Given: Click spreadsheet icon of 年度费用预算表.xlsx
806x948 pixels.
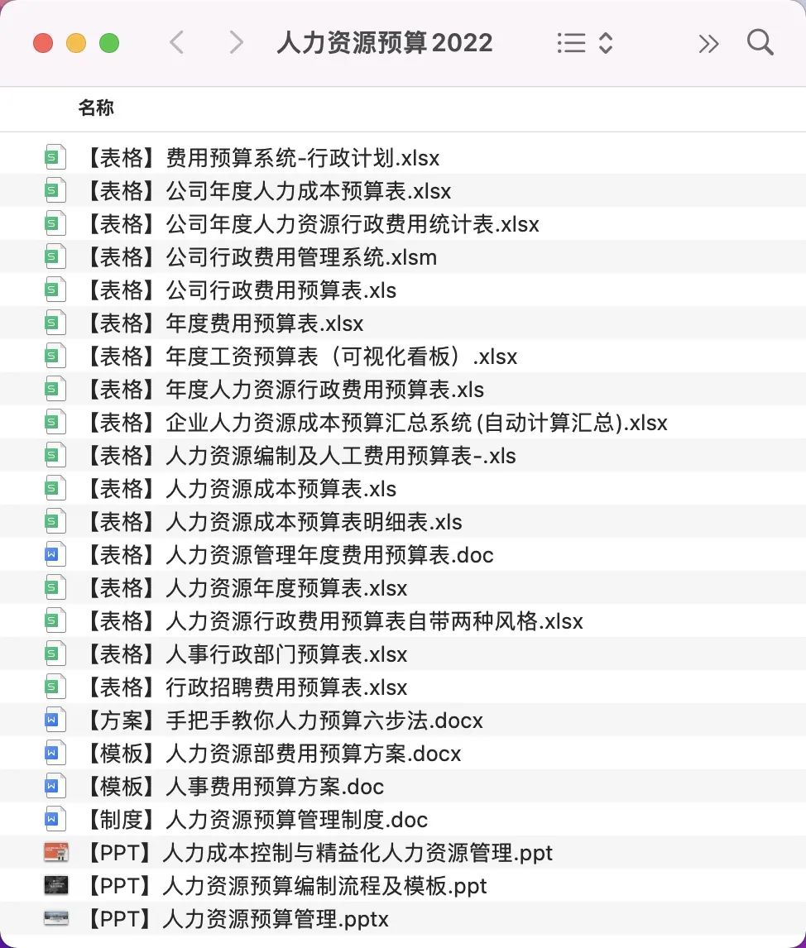Looking at the screenshot, I should click(x=55, y=323).
